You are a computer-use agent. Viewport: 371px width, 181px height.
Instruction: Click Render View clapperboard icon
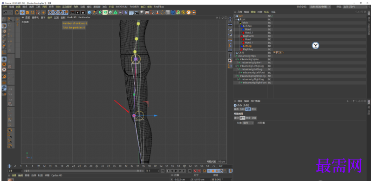click(73, 12)
